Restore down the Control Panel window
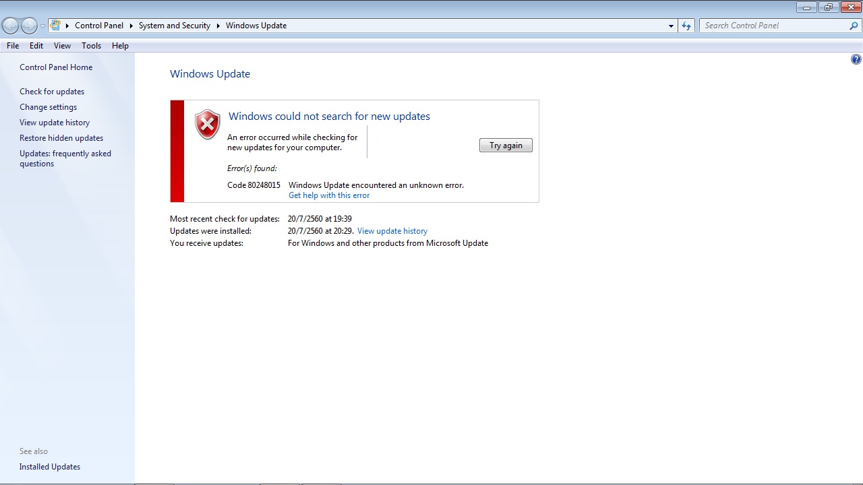Viewport: 863px width, 485px height. [829, 7]
